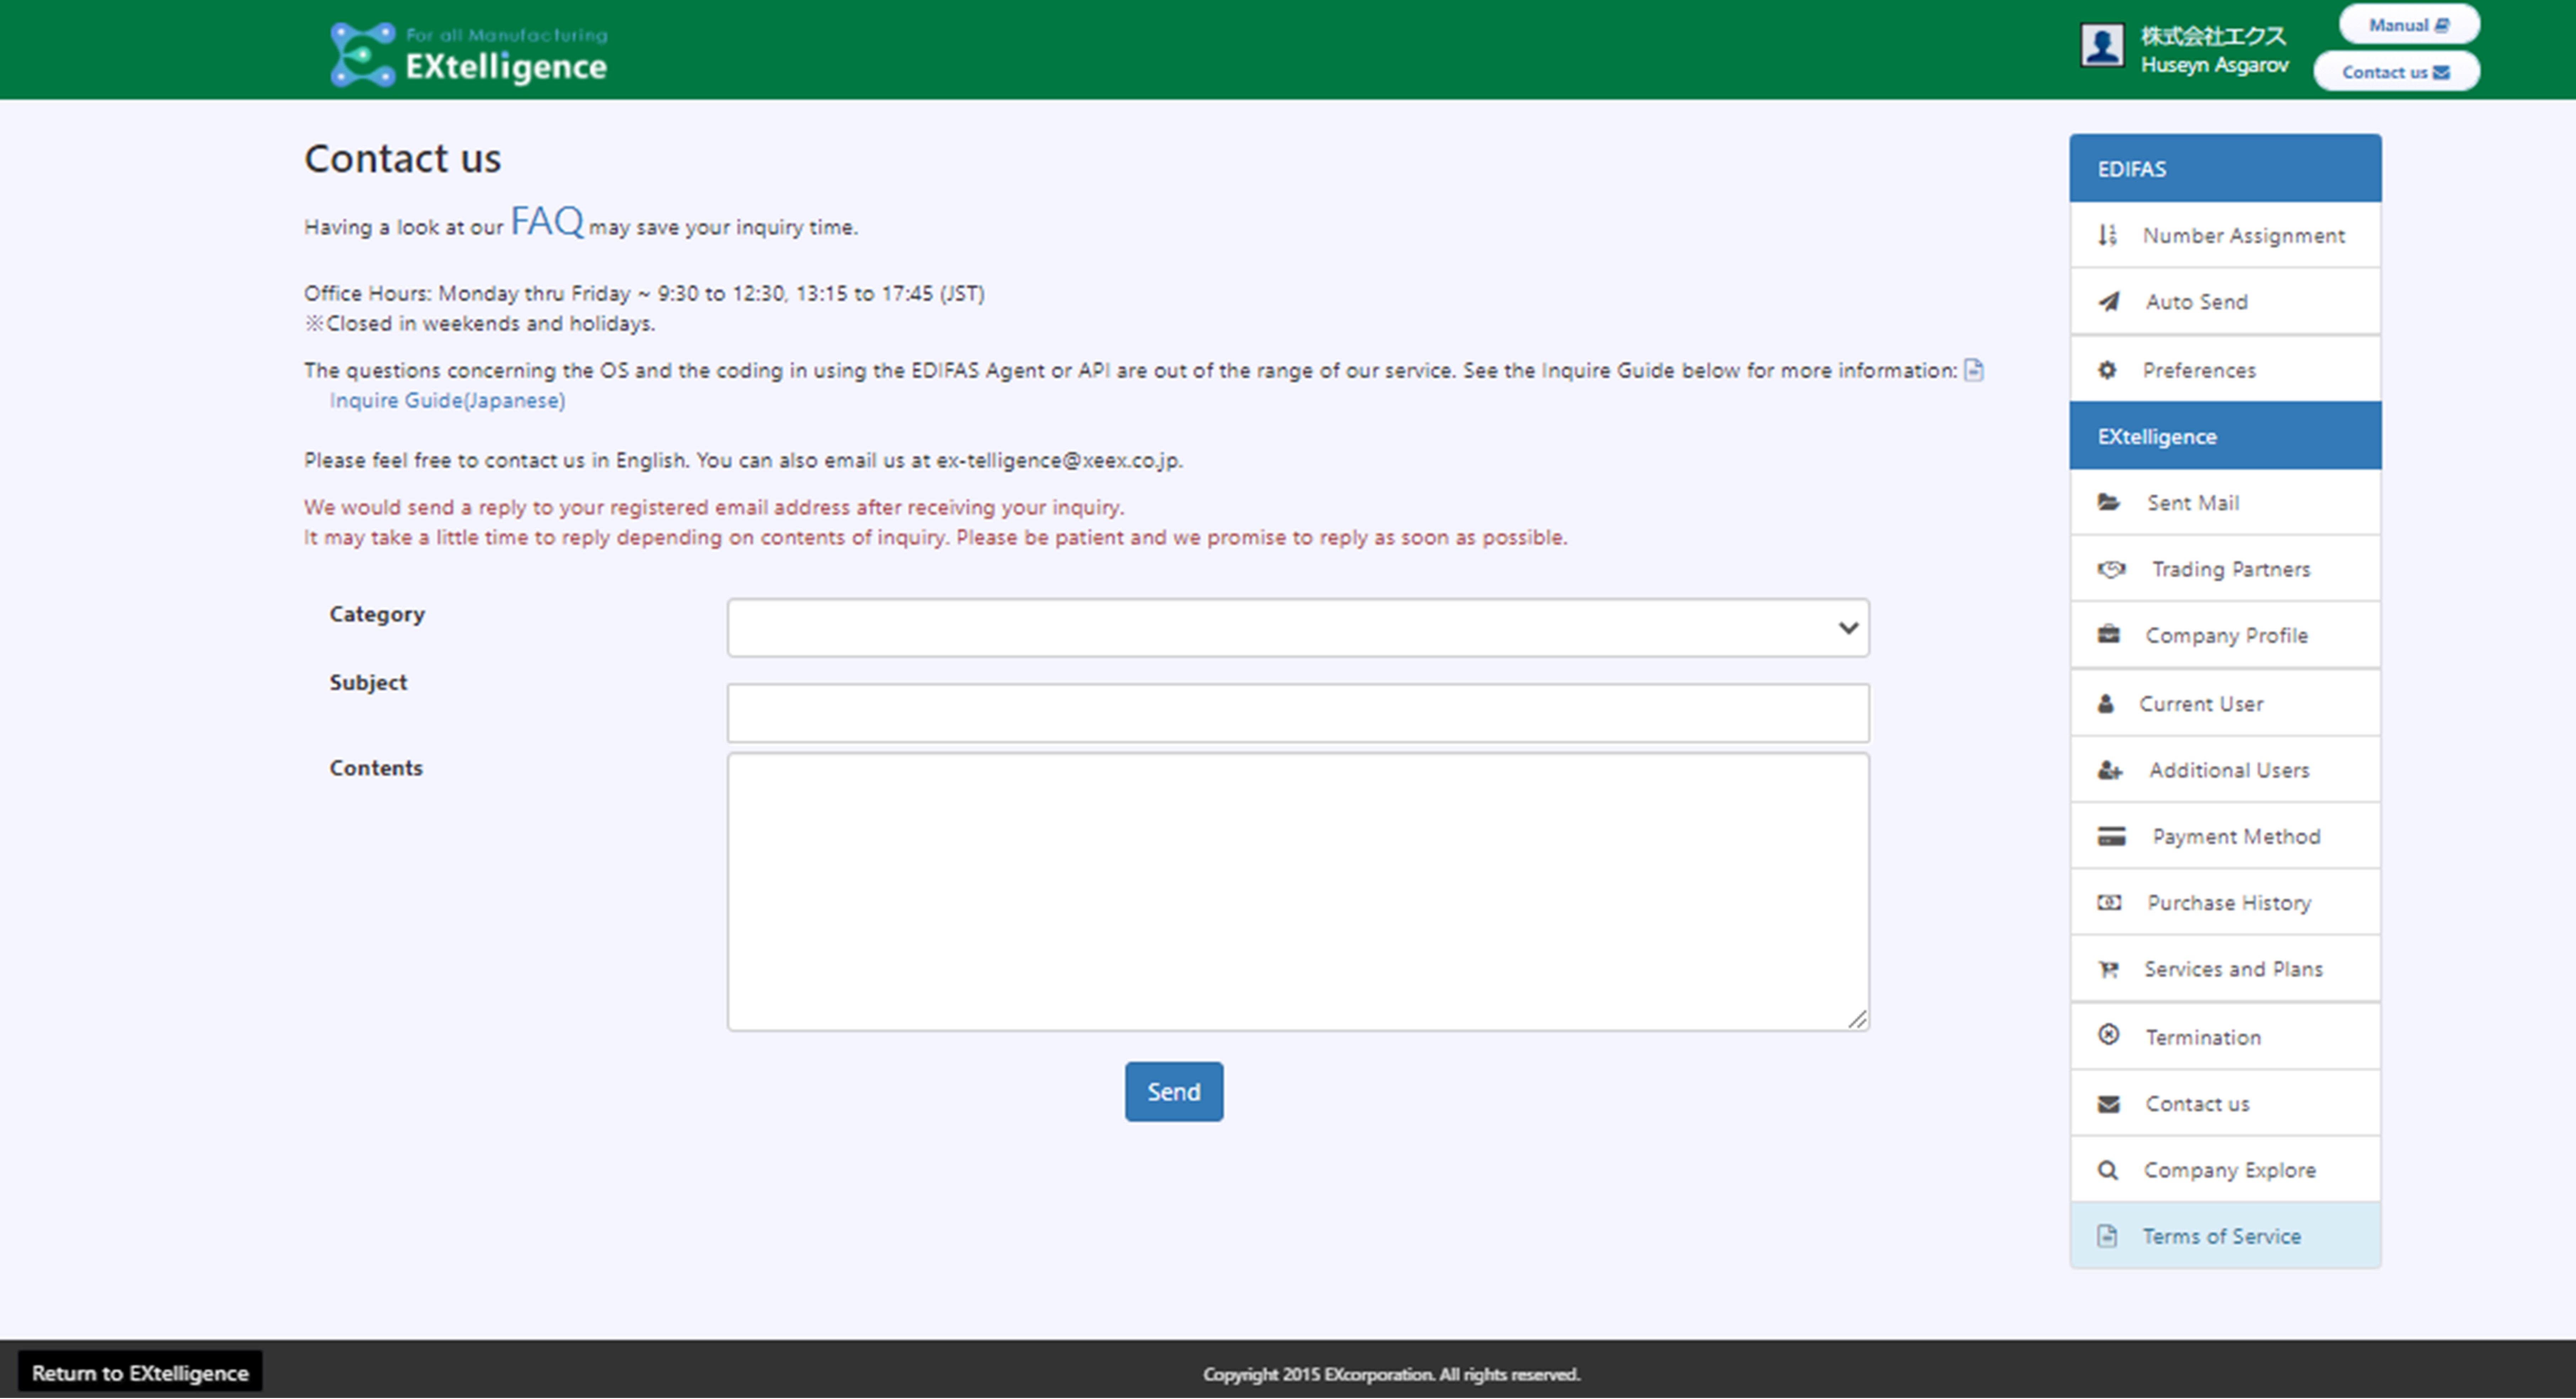
Task: Click the Payment Method credit card icon
Action: (x=2111, y=837)
